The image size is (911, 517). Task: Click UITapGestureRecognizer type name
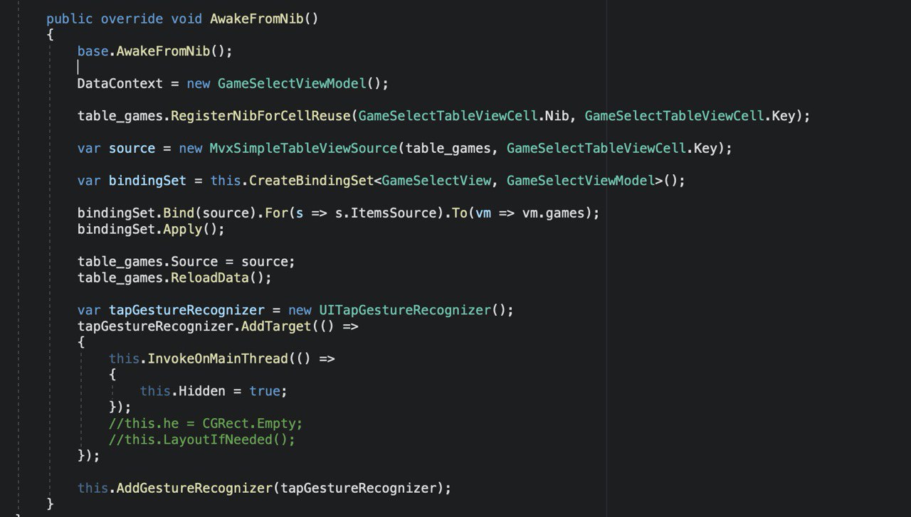[404, 310]
